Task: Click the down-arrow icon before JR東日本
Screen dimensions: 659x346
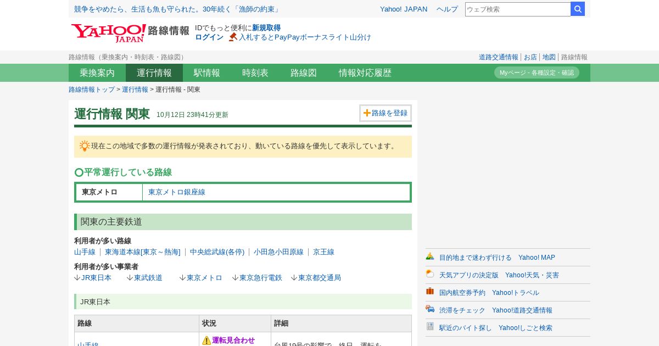Action: tap(77, 278)
